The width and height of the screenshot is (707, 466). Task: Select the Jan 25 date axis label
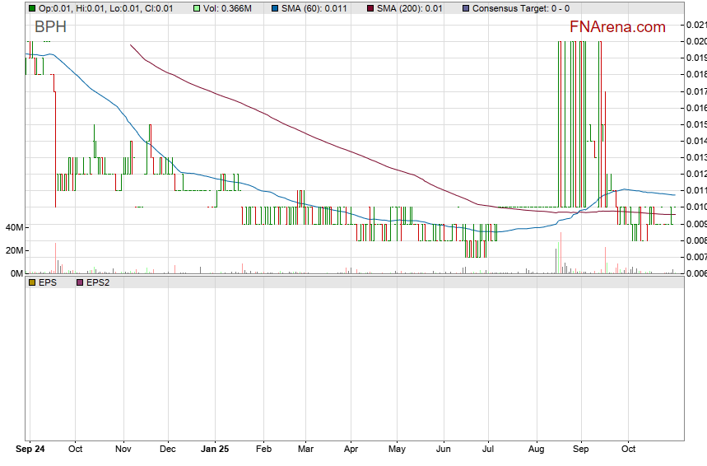[214, 450]
